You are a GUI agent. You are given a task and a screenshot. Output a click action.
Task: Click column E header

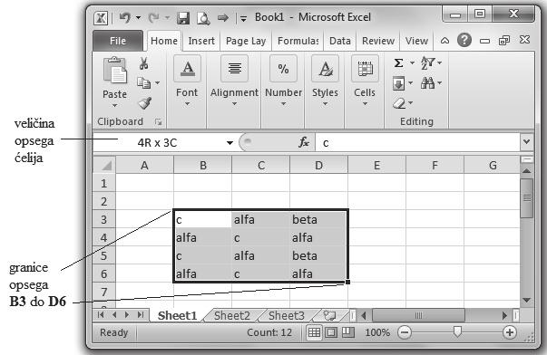[x=376, y=165]
